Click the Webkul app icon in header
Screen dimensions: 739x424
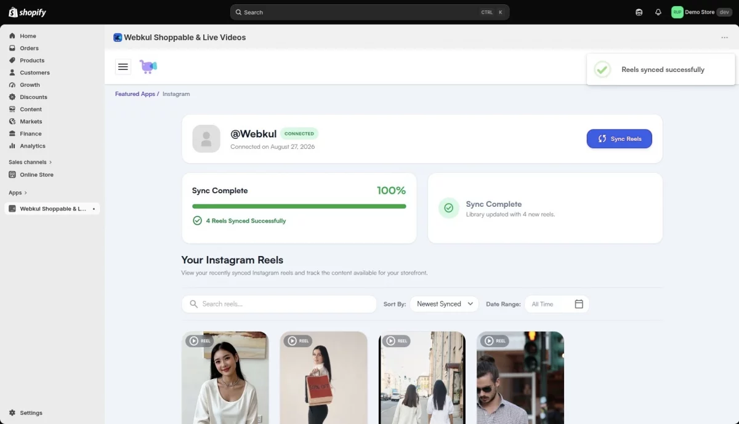[118, 38]
